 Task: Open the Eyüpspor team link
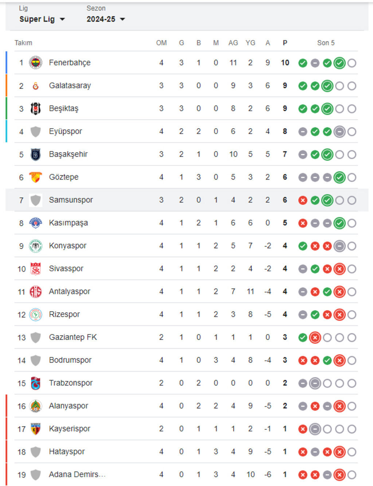pyautogui.click(x=66, y=131)
